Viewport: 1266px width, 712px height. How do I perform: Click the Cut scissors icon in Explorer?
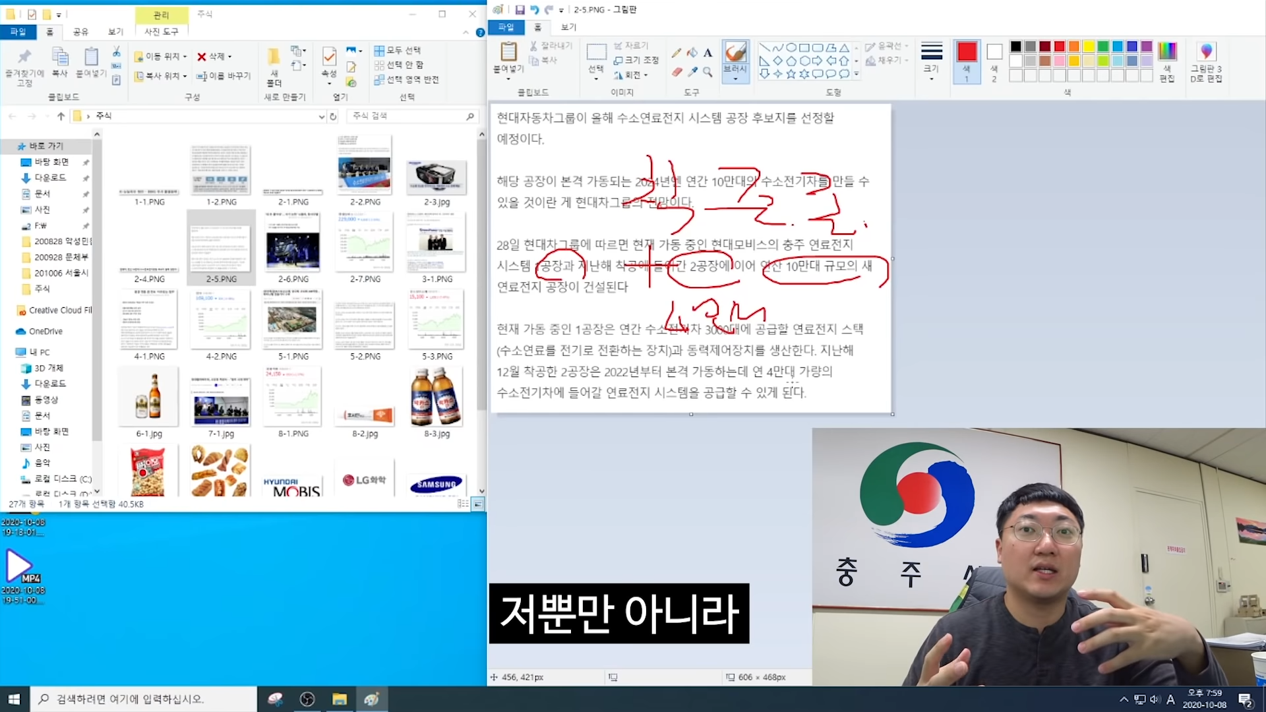coord(117,51)
